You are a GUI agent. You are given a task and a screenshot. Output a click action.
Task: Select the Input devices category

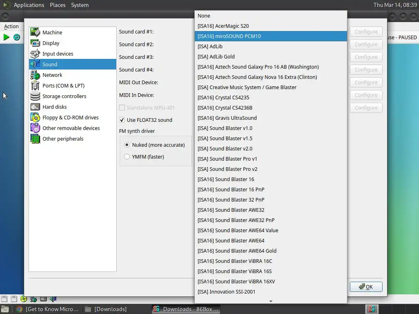72,54
